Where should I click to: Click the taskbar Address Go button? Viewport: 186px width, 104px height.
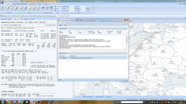pyautogui.click(x=142, y=102)
